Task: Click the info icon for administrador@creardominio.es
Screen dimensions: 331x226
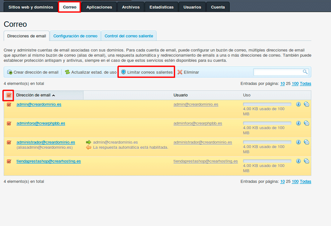Action: coord(298,142)
